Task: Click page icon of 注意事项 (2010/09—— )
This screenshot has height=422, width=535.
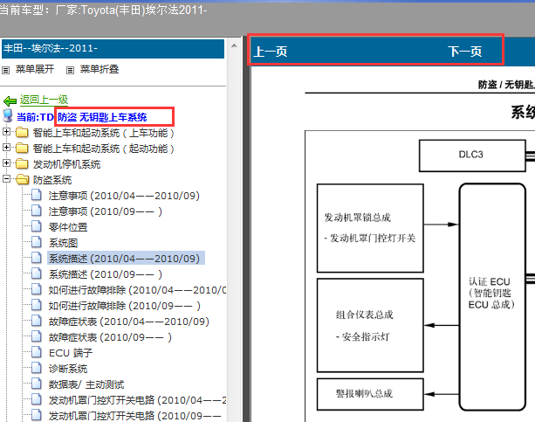Action: [x=37, y=211]
